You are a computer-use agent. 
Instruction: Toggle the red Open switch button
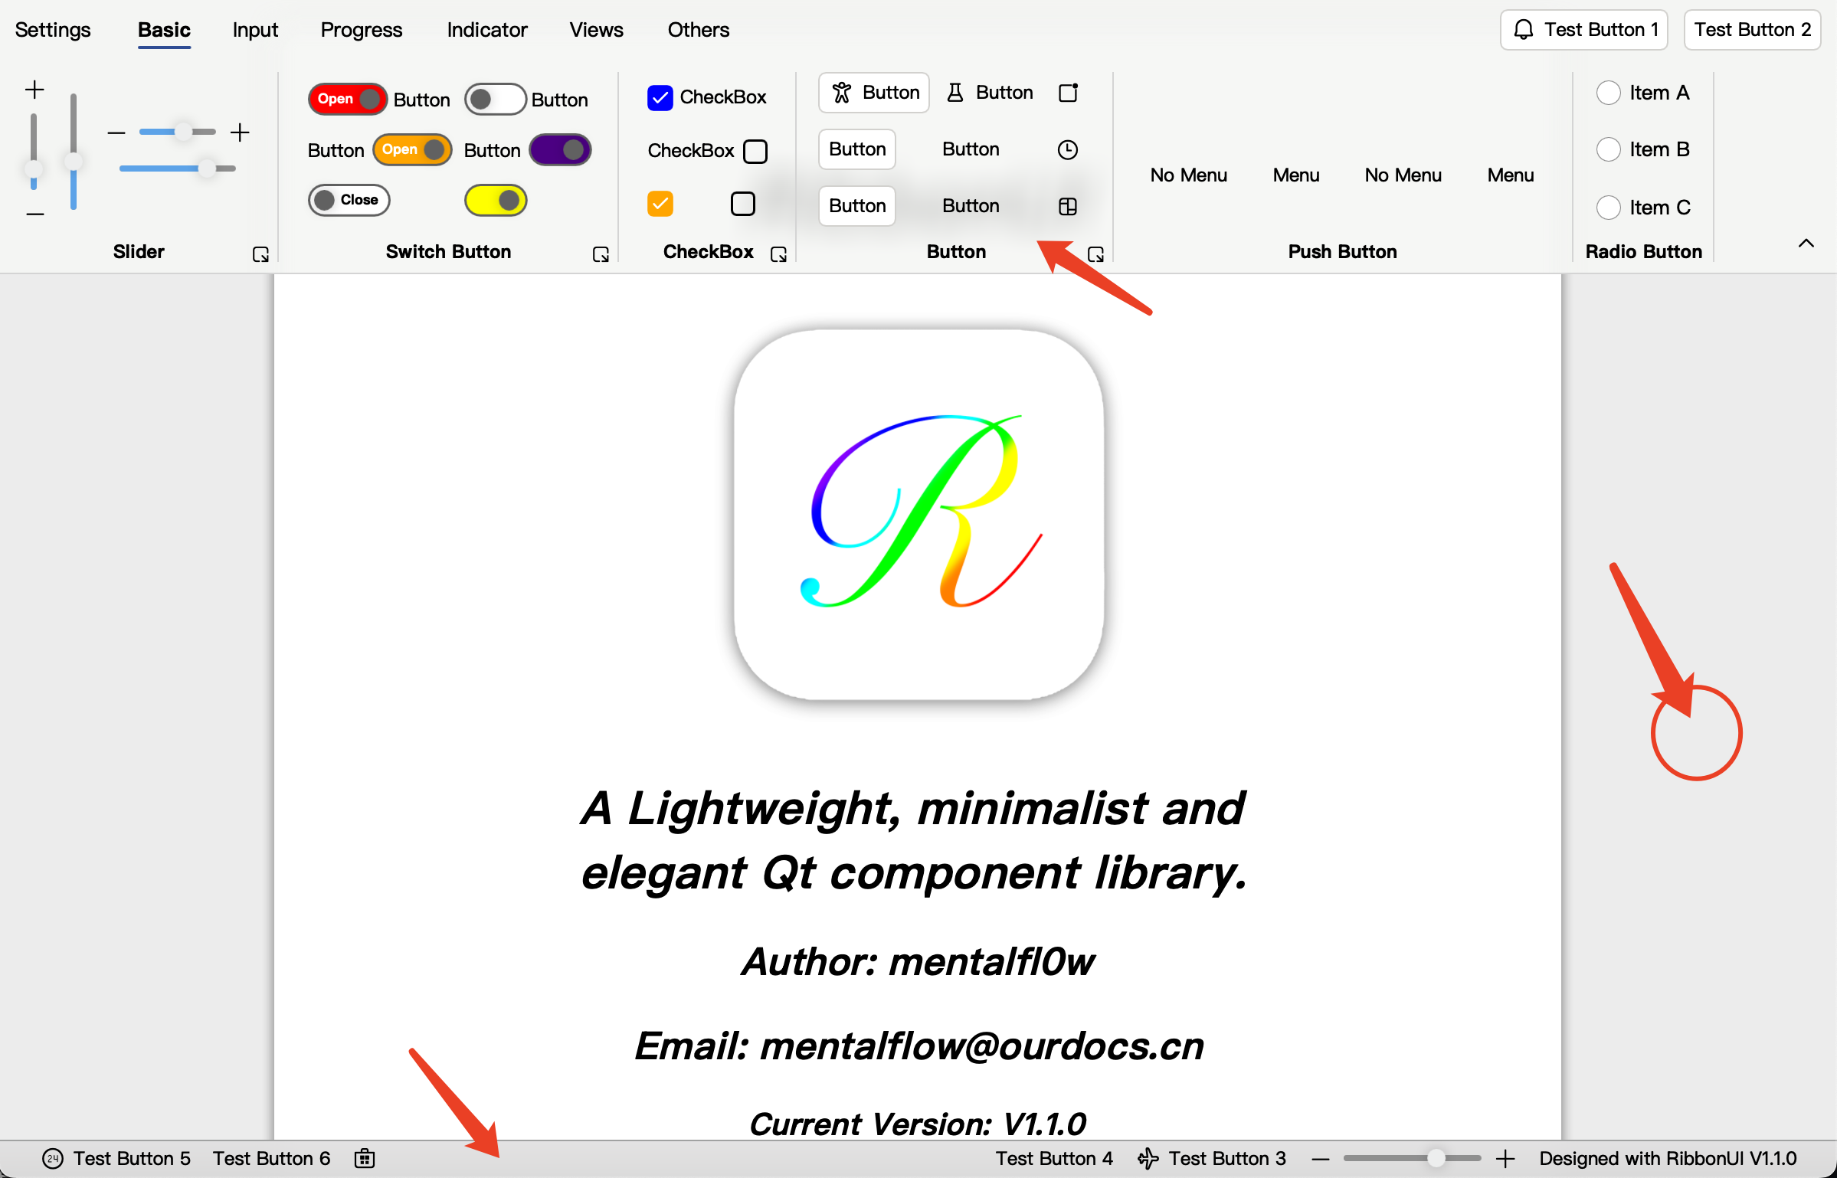[x=345, y=98]
